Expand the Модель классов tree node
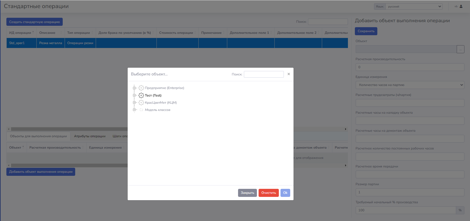Image resolution: width=470 pixels, height=221 pixels. click(134, 110)
